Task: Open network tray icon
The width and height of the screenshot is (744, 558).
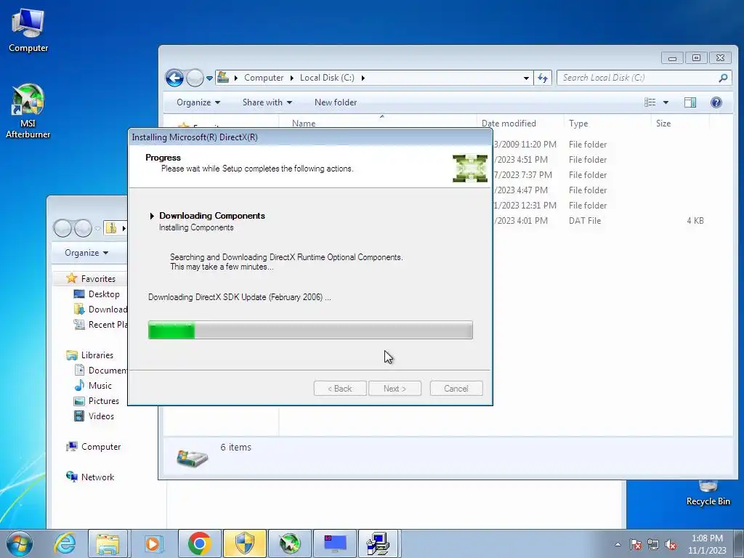Action: 653,544
